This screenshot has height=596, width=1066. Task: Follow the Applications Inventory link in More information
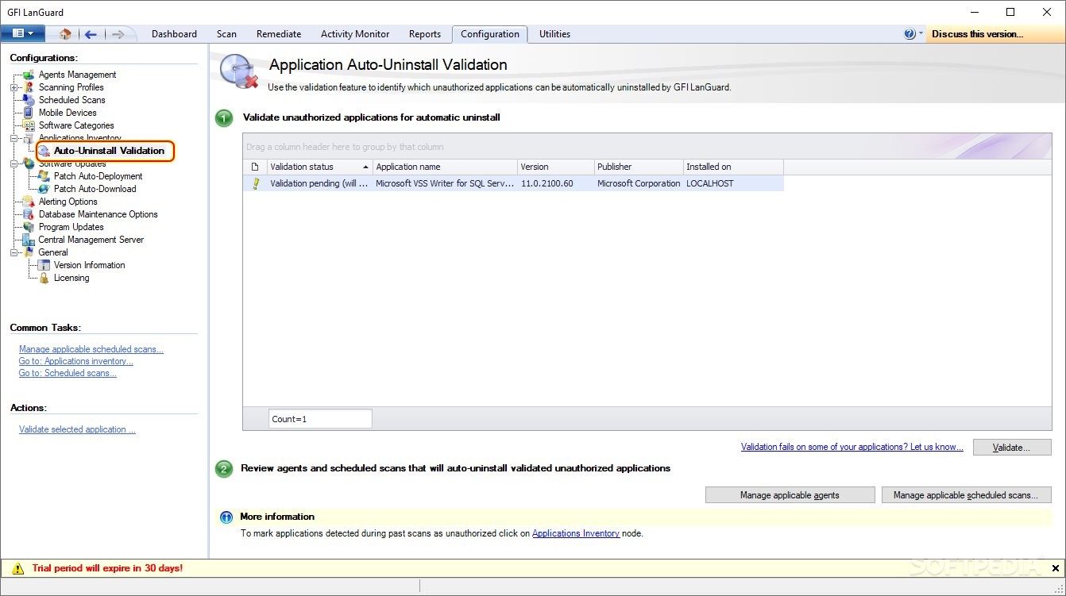(x=576, y=533)
